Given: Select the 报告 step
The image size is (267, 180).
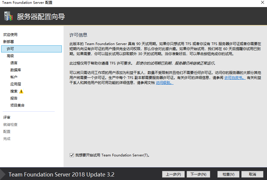Looking at the screenshot, I should tap(14, 98).
